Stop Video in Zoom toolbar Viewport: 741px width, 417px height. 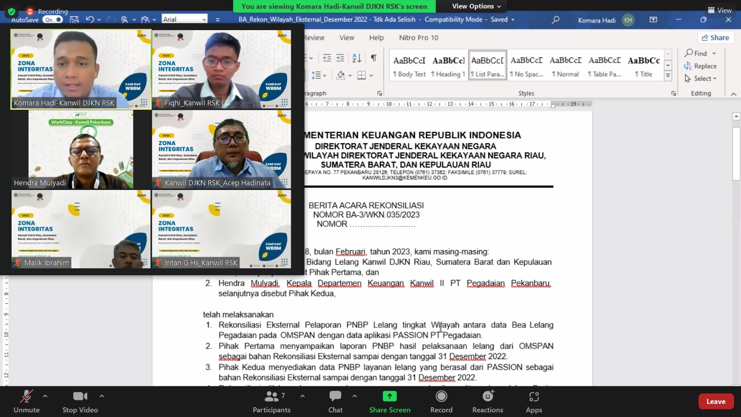click(80, 401)
